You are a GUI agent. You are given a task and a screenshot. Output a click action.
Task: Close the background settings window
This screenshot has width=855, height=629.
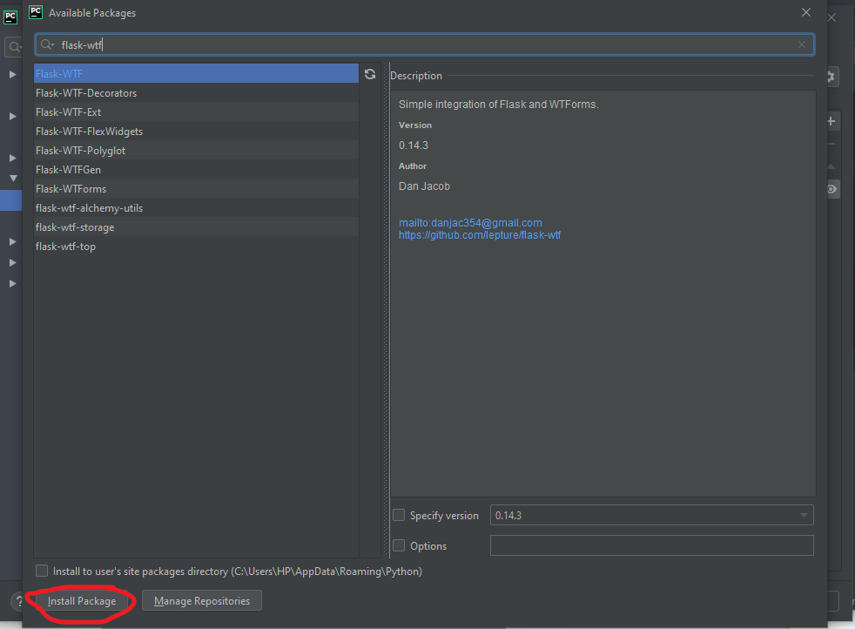pyautogui.click(x=831, y=17)
